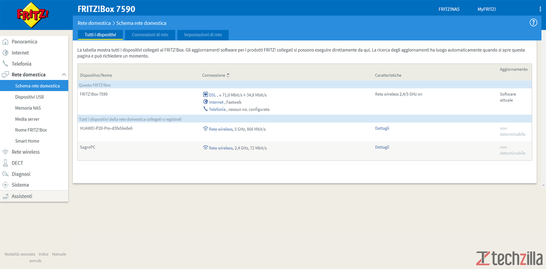Viewport: 546px width, 269px height.
Task: Click HUAWEI-P20-Pro-d3fa56e8e6 device name
Action: pos(106,129)
